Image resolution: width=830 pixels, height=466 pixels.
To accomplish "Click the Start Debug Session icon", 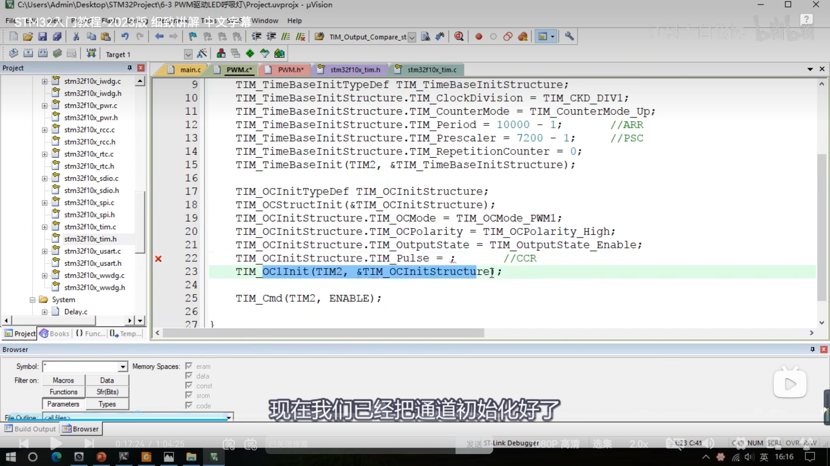I will coord(459,37).
